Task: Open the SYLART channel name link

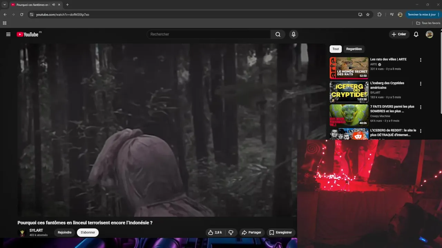Action: (36, 230)
